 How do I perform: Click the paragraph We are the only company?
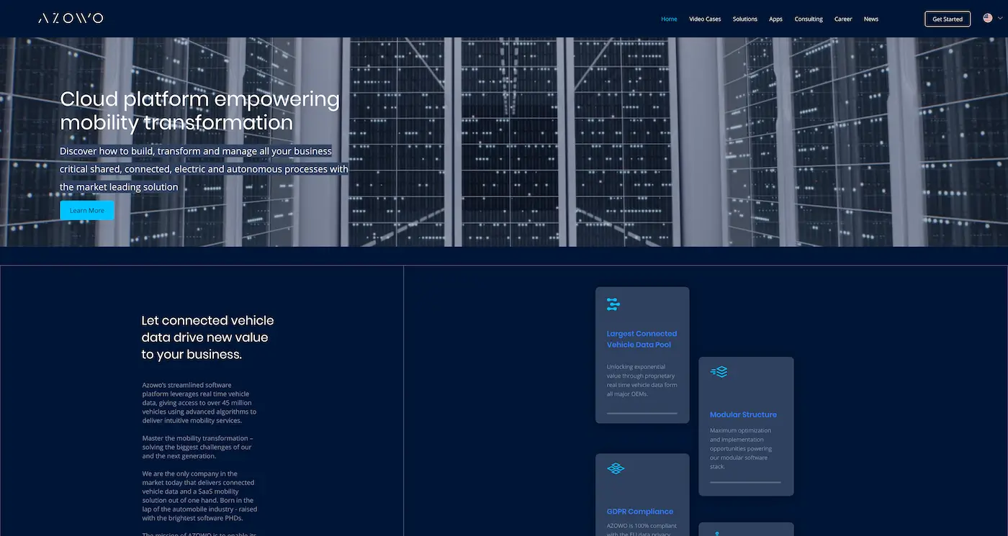coord(198,496)
